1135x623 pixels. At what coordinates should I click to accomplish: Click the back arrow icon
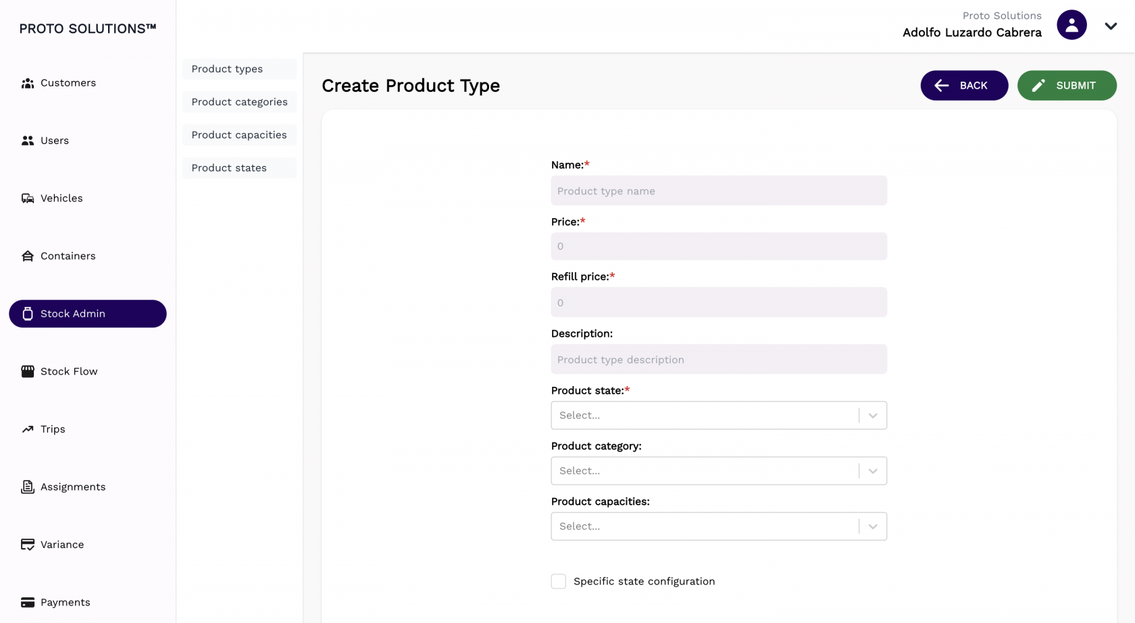[942, 86]
